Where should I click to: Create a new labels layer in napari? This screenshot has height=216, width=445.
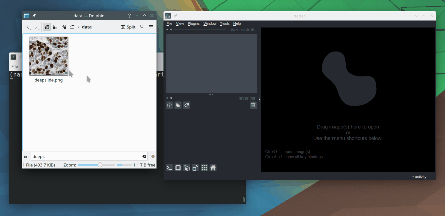tap(186, 105)
